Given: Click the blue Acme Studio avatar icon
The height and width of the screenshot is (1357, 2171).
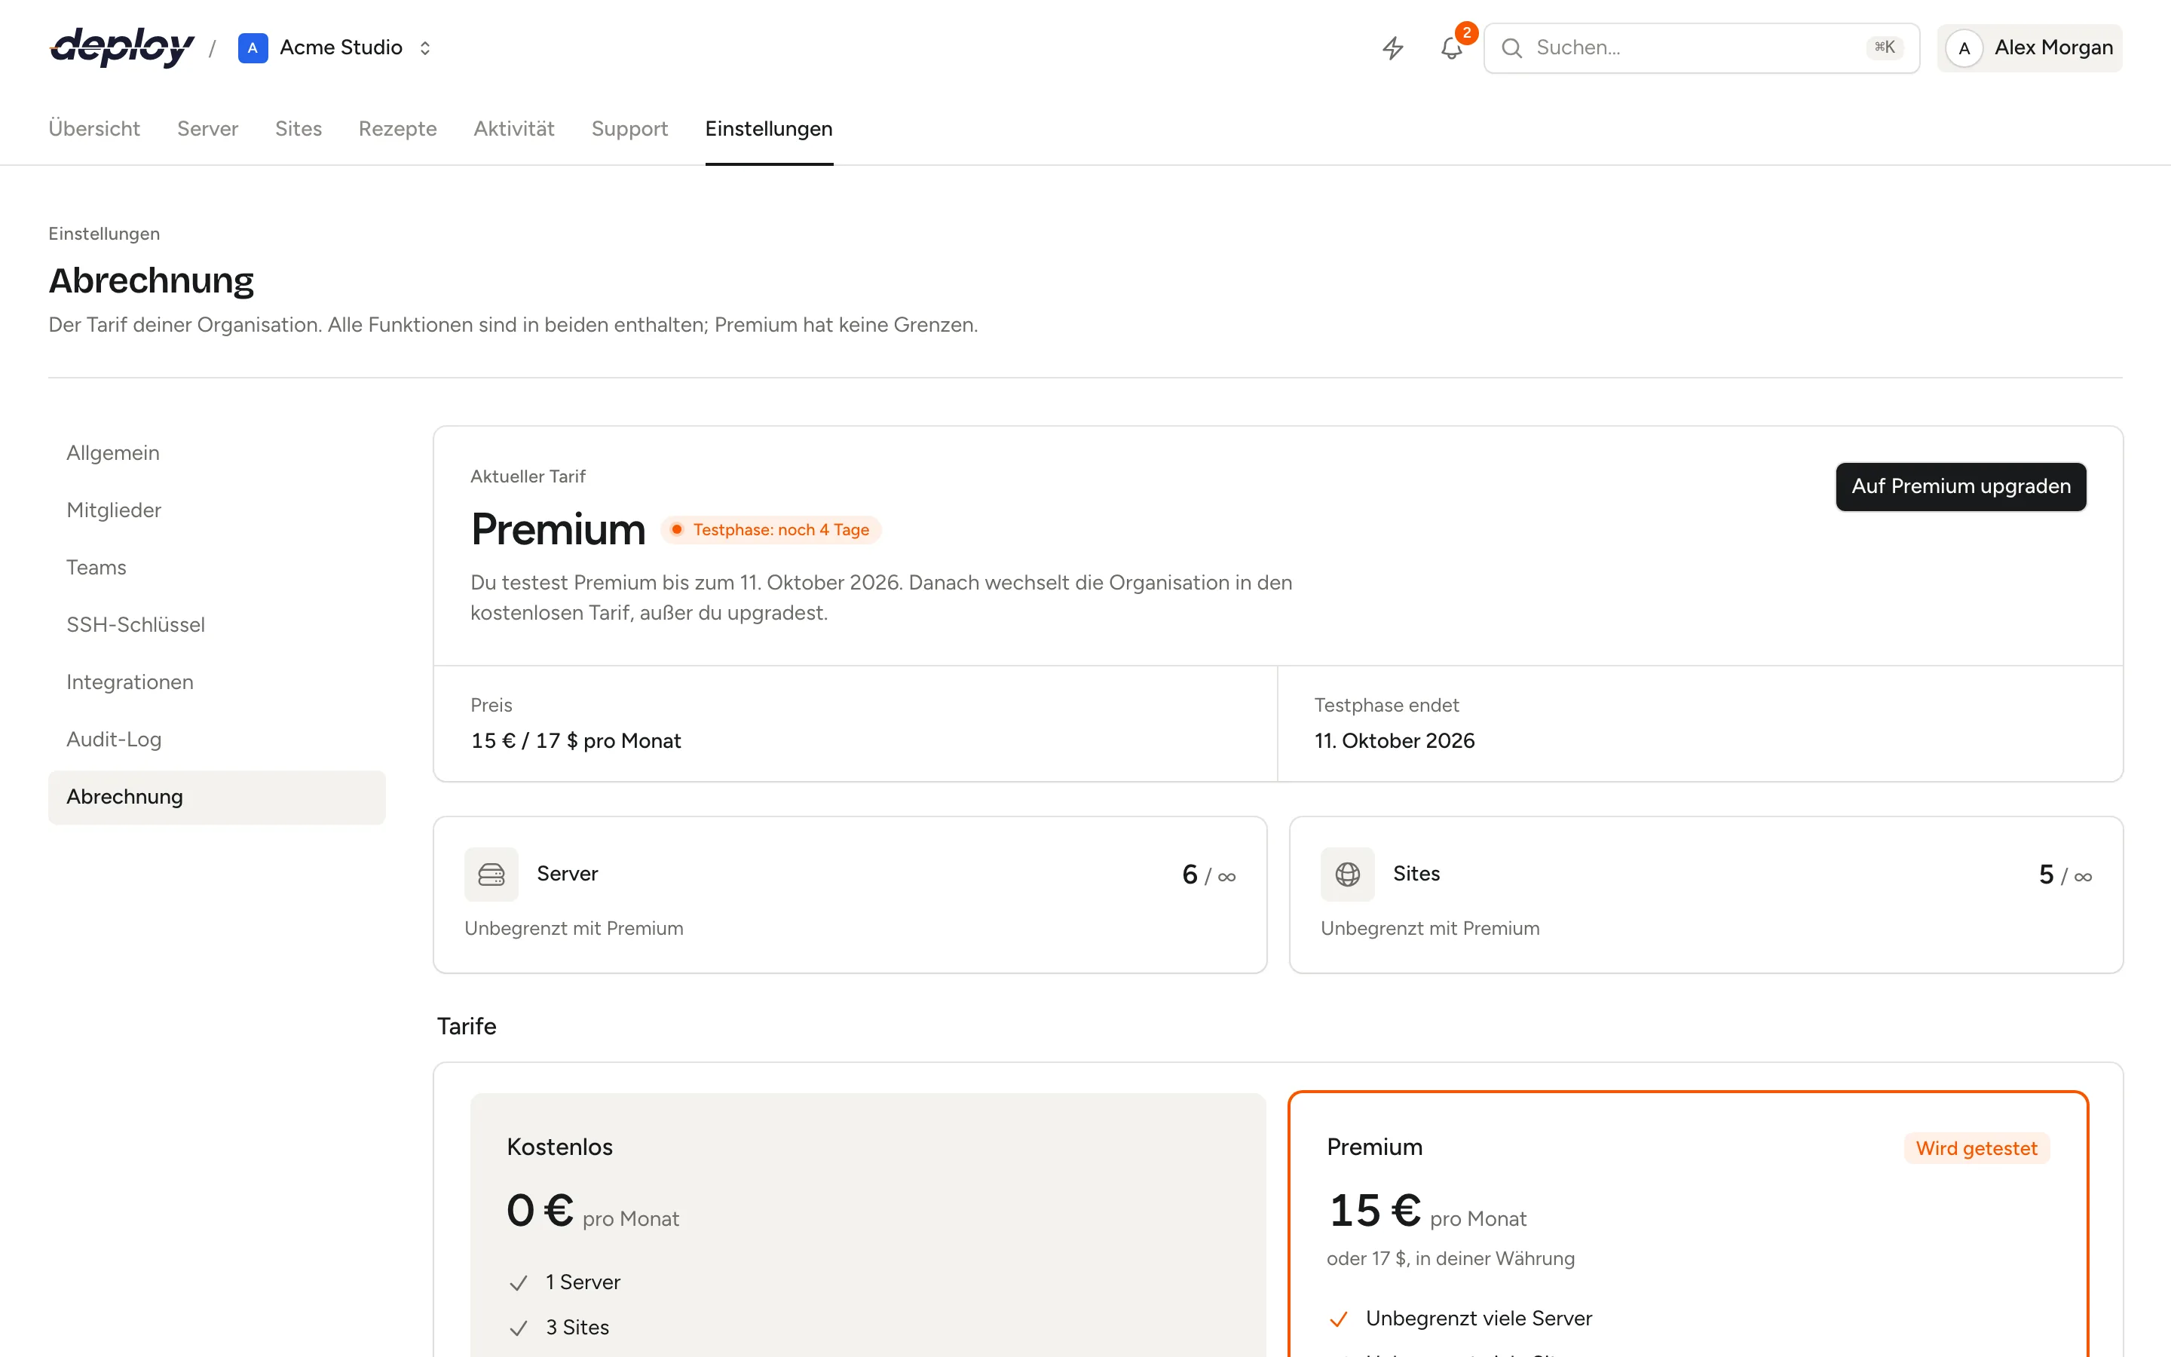Looking at the screenshot, I should tap(252, 47).
